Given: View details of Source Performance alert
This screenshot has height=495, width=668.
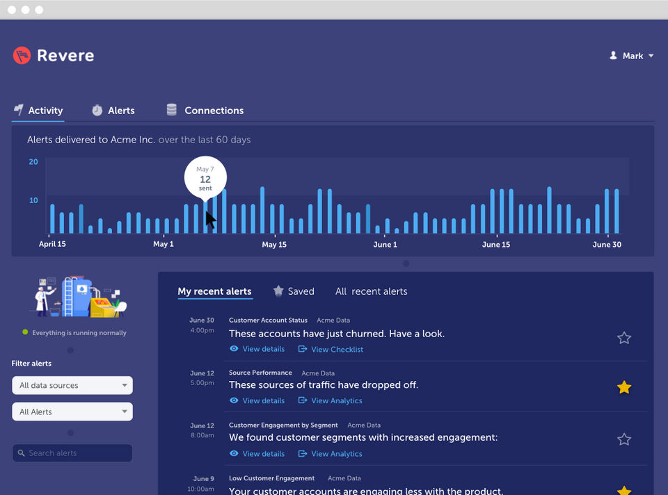Looking at the screenshot, I should click(257, 400).
